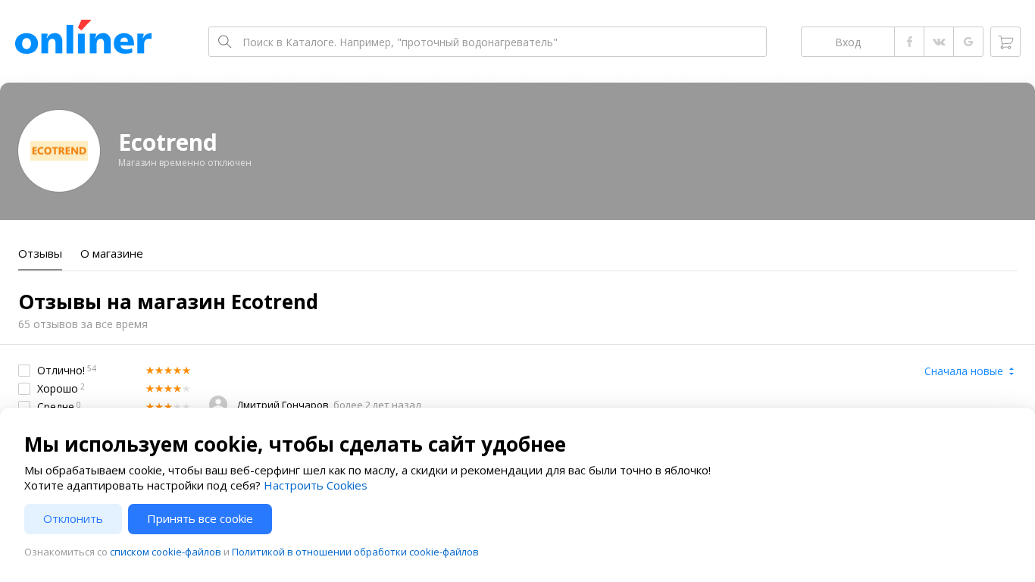Open the cookie processing policy link
The height and width of the screenshot is (582, 1035).
pos(355,552)
